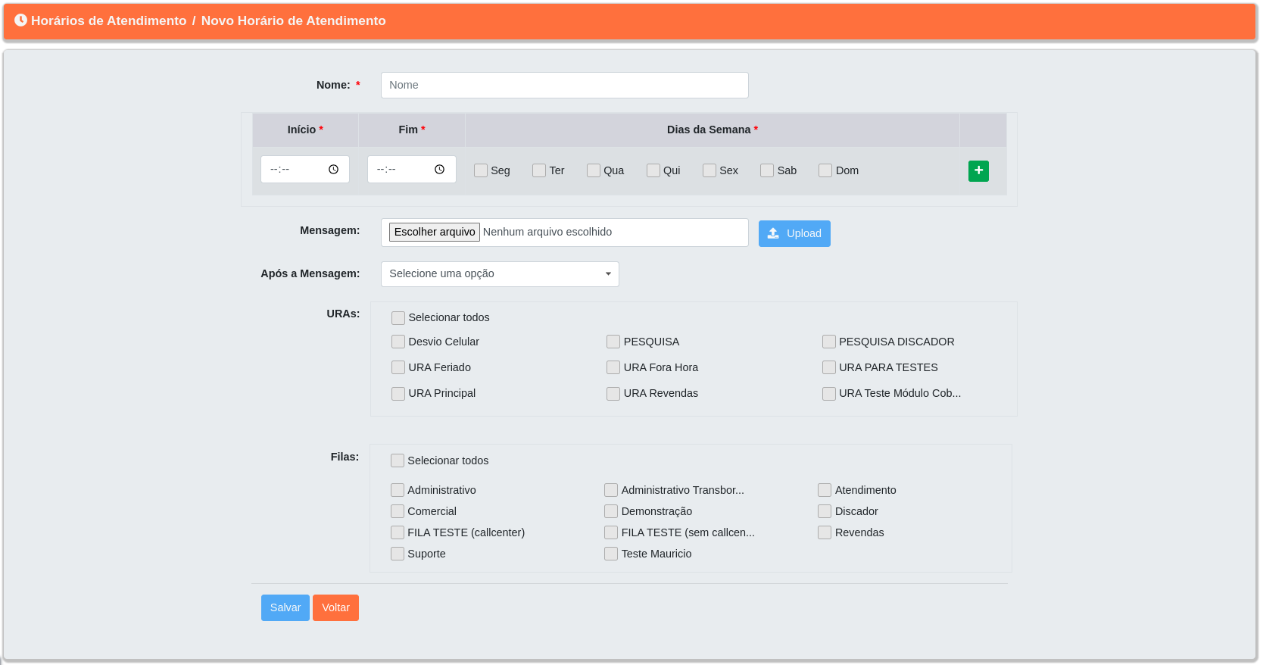Check URA Teste Módulo Cob... option
Viewport: 1263px width, 665px height.
[829, 393]
